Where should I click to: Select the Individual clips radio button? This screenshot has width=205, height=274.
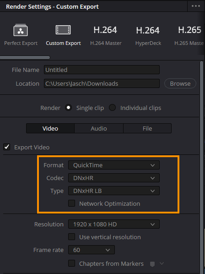tap(112, 108)
